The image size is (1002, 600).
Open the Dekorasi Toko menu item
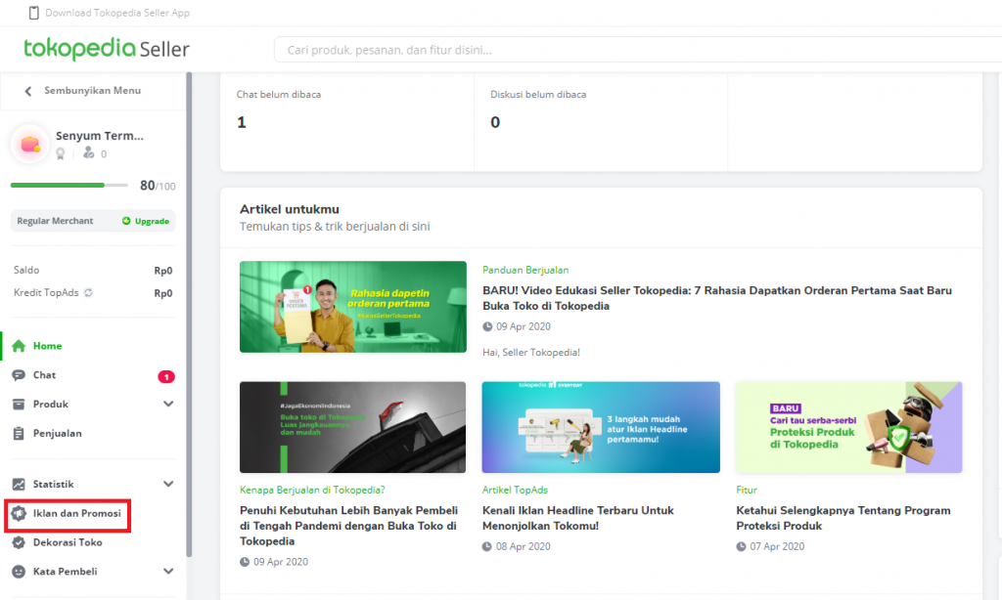(x=68, y=542)
